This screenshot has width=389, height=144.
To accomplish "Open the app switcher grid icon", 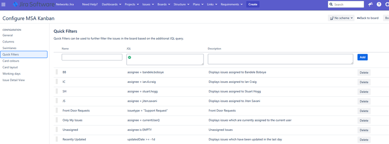I will click(x=4, y=4).
